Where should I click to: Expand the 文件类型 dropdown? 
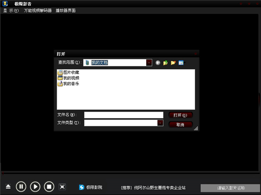pyautogui.click(x=160, y=123)
